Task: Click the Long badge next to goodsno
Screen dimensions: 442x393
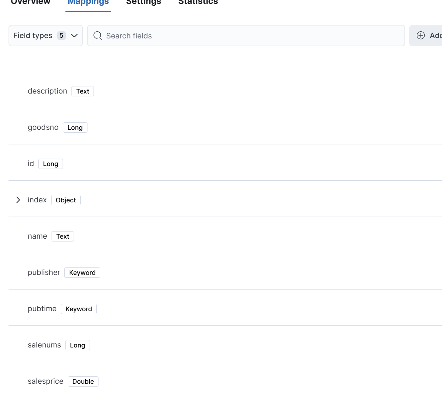Action: 75,128
